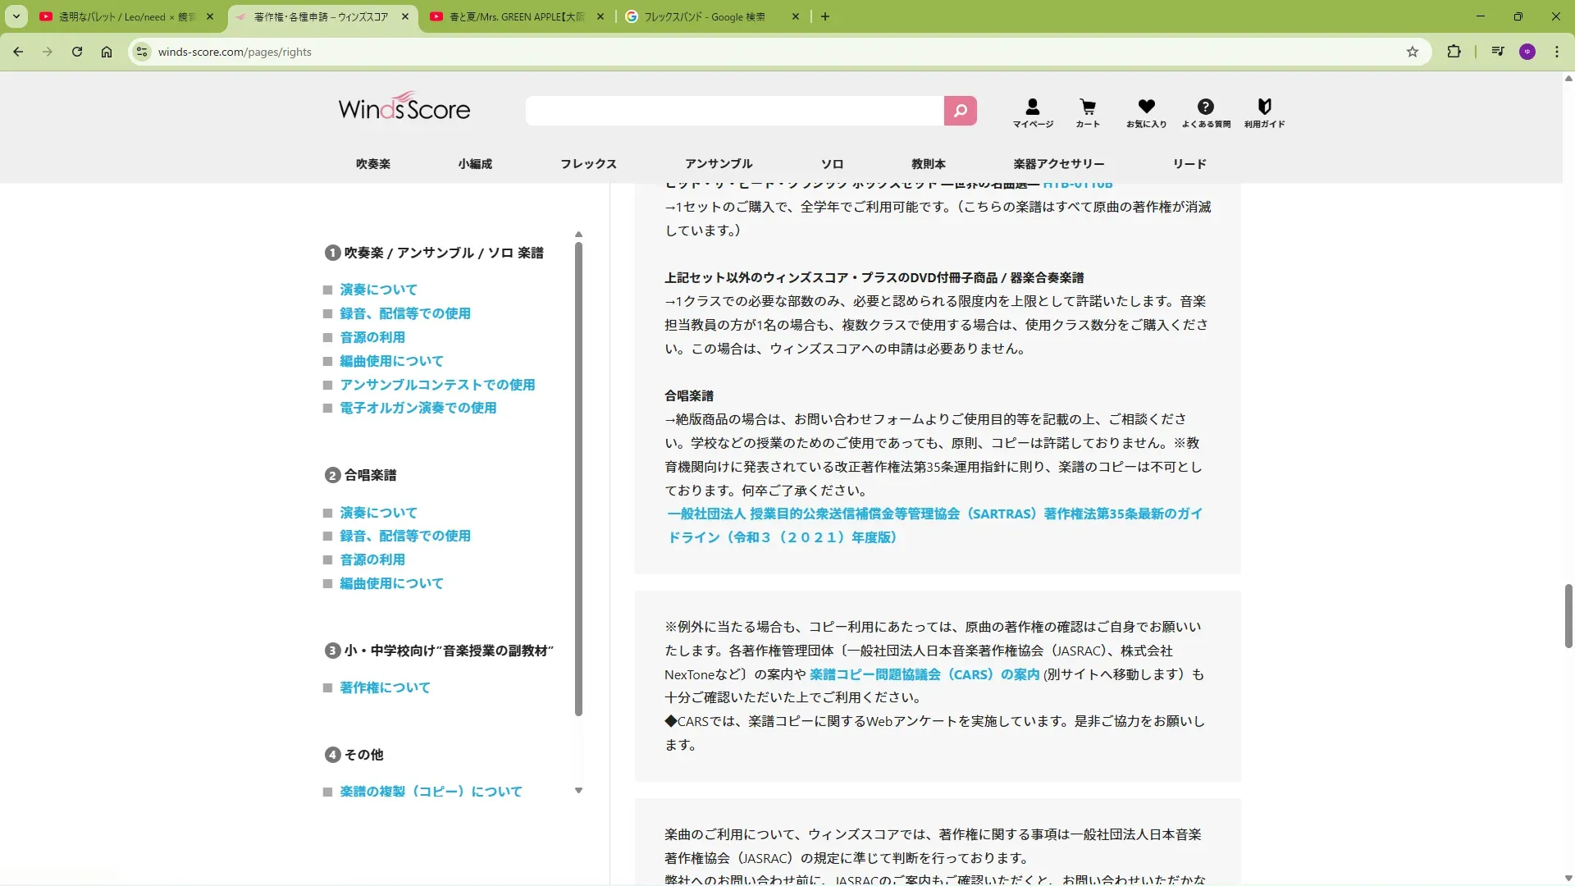This screenshot has width=1575, height=886.
Task: Switch to フレックスバンド Google search tab
Action: pos(704,16)
